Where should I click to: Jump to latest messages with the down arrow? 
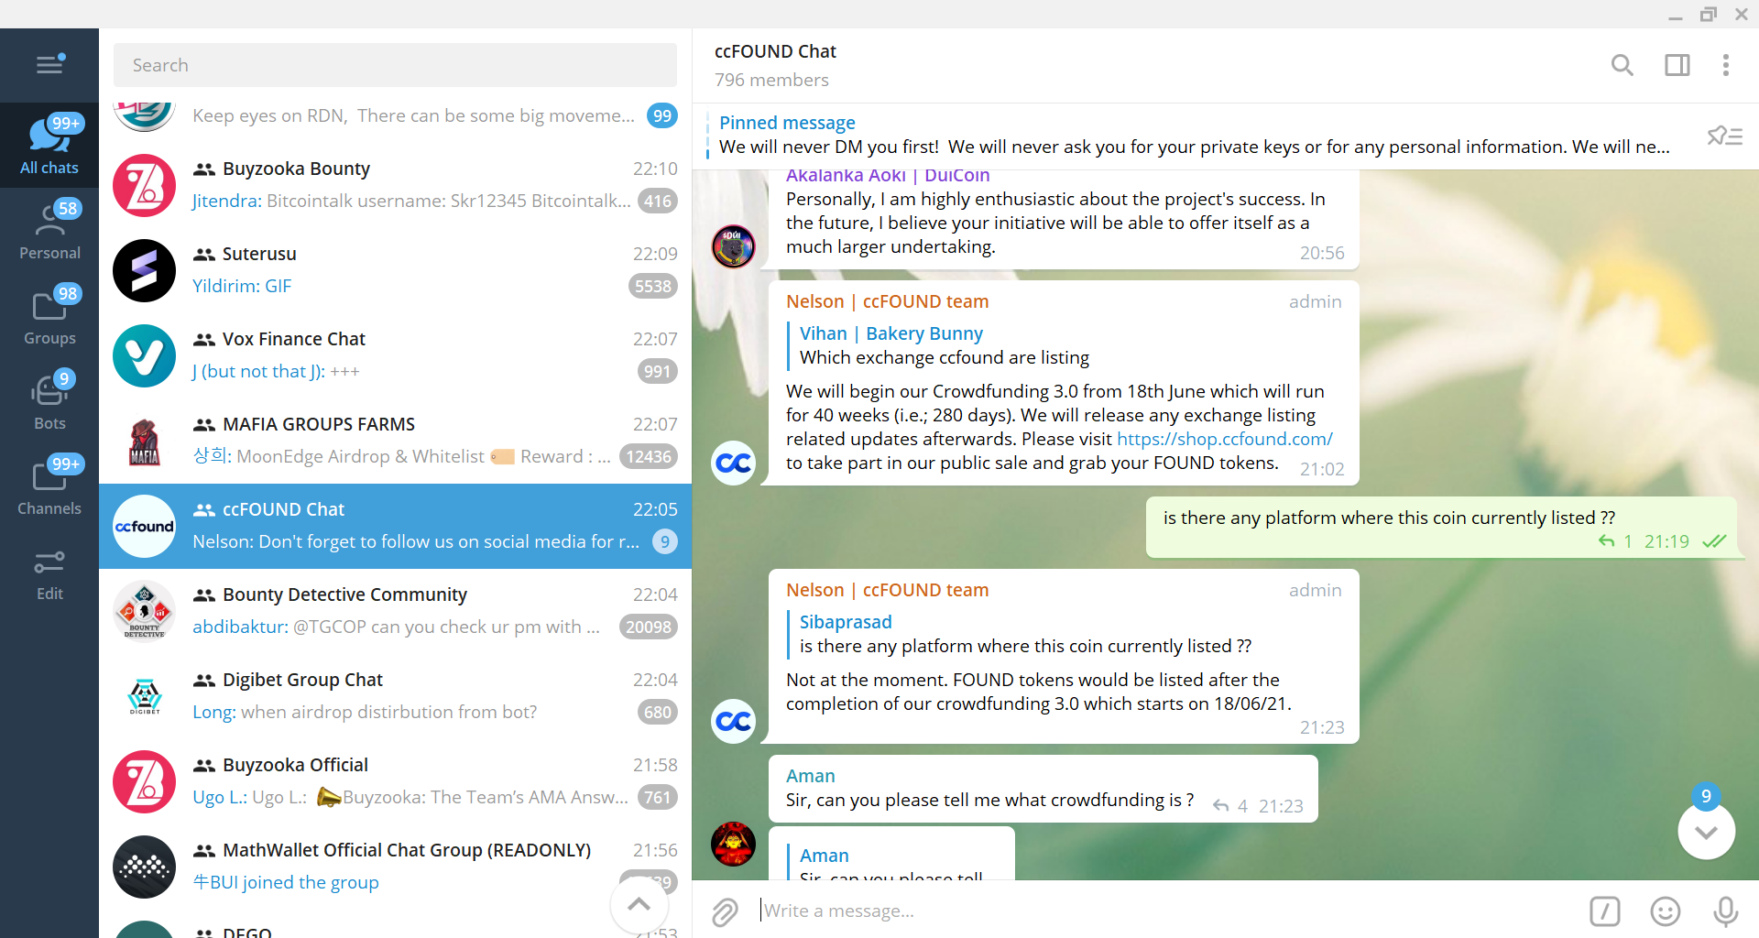tap(1705, 832)
